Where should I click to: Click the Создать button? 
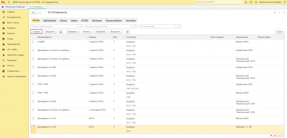click(36, 32)
